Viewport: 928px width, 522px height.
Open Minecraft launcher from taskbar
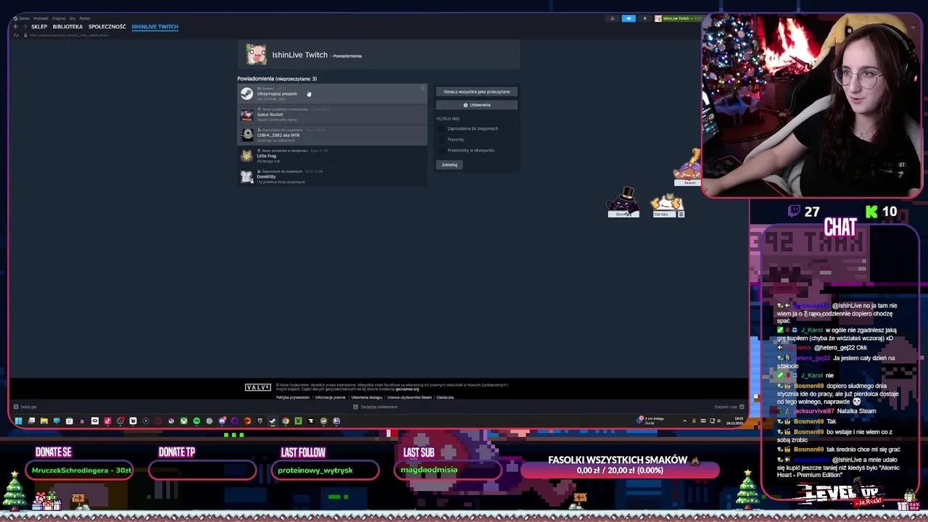coord(298,420)
